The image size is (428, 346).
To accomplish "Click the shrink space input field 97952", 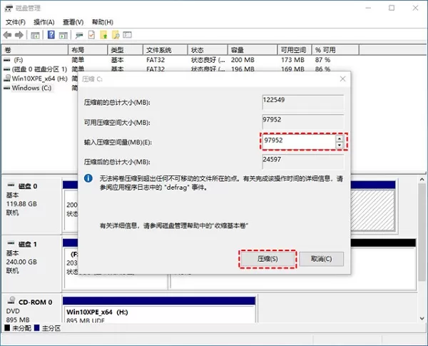I will 298,141.
